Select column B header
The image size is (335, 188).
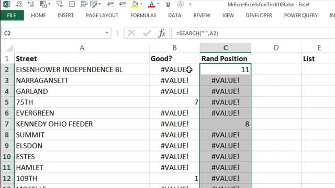(174, 48)
